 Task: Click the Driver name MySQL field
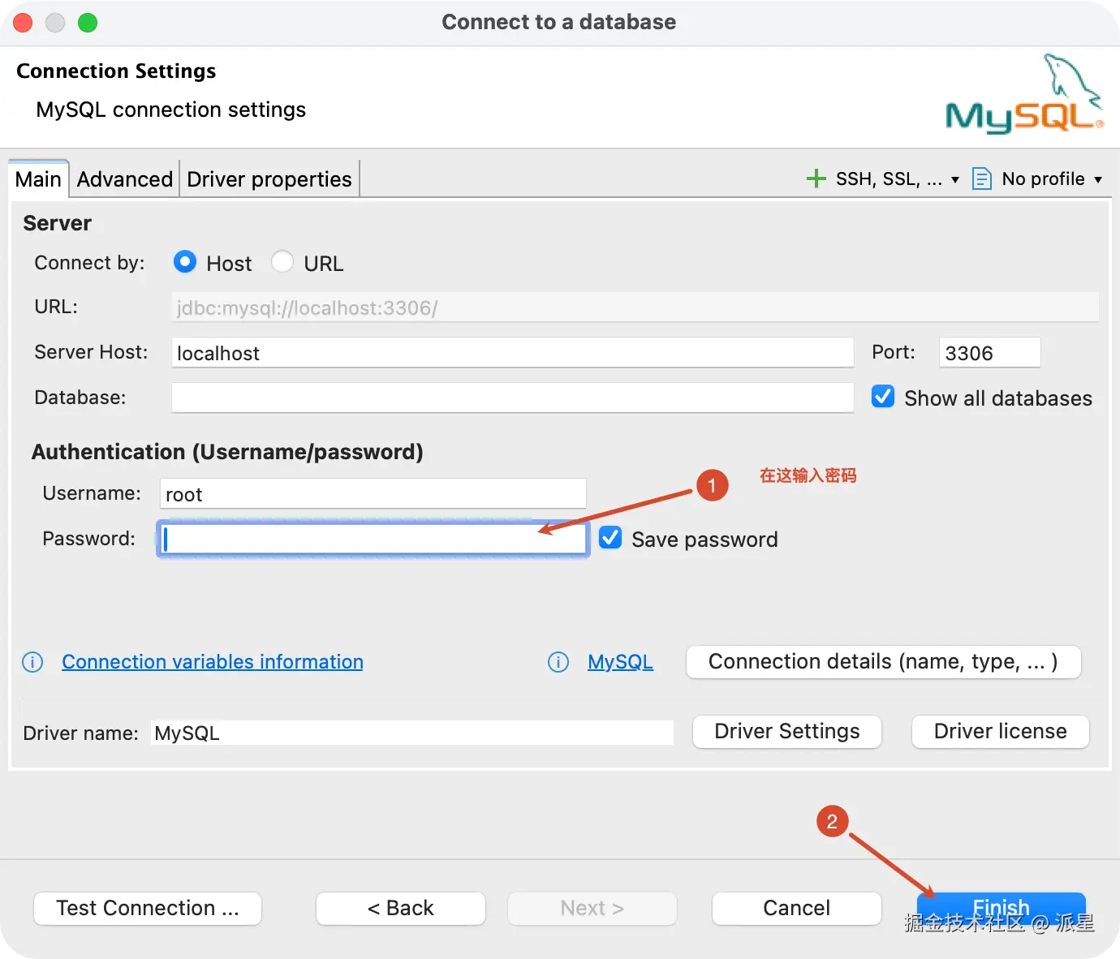point(412,733)
